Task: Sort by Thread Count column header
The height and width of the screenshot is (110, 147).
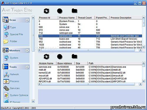Action: 86,18
